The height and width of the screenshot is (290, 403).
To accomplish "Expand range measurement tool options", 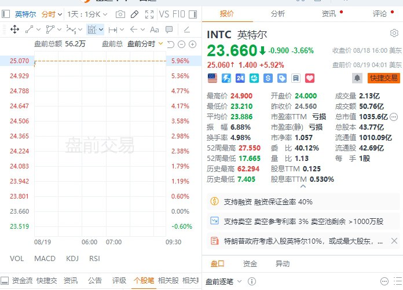I will (122, 30).
